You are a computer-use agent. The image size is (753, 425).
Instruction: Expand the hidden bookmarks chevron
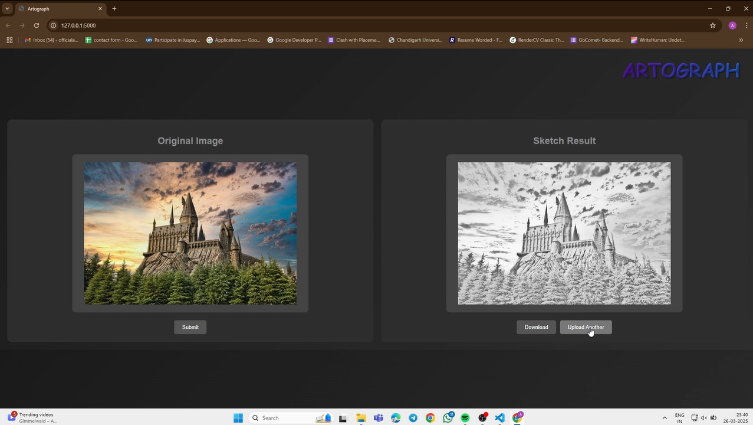click(x=741, y=40)
